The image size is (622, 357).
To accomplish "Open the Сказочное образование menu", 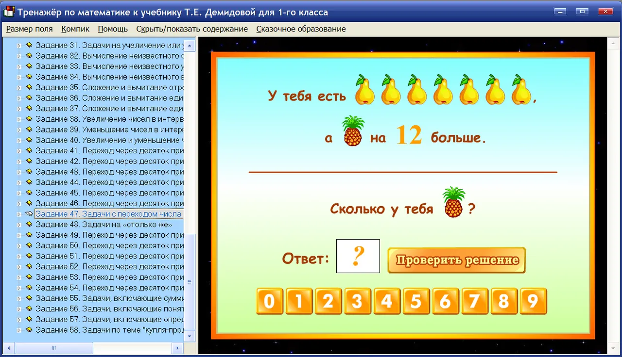I will click(x=301, y=29).
